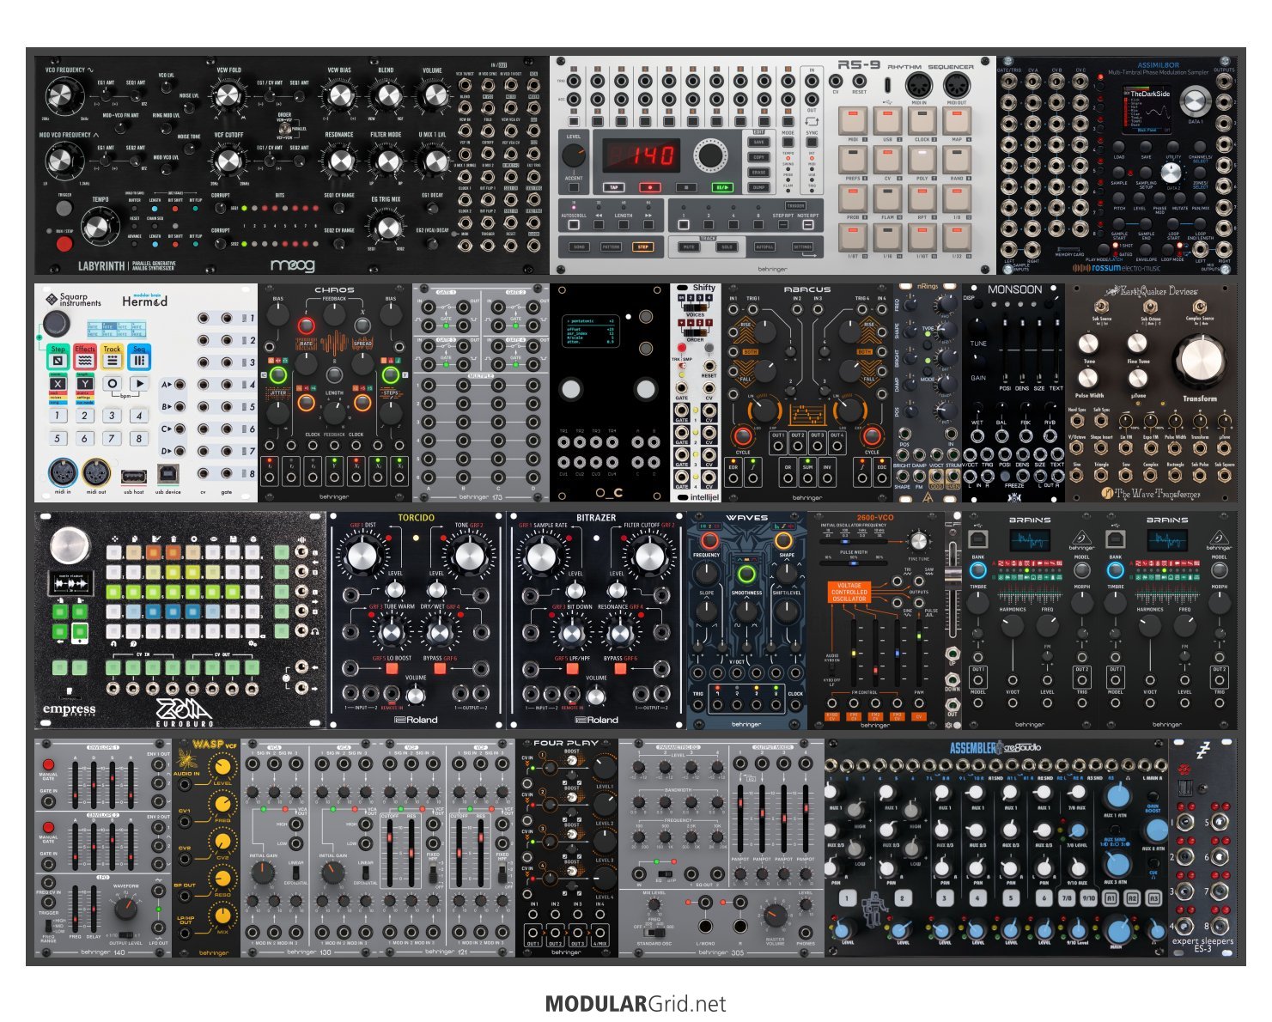Click the RS-9 SYNC button

[x=812, y=143]
